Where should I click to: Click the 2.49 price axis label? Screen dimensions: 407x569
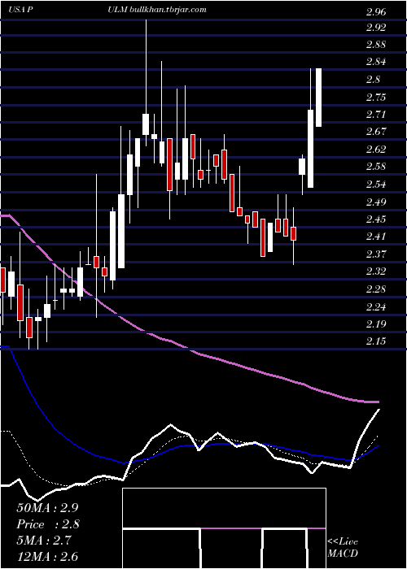point(376,202)
